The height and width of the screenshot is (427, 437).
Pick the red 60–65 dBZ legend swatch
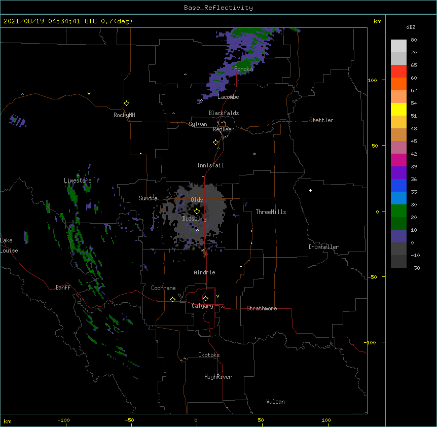[398, 71]
